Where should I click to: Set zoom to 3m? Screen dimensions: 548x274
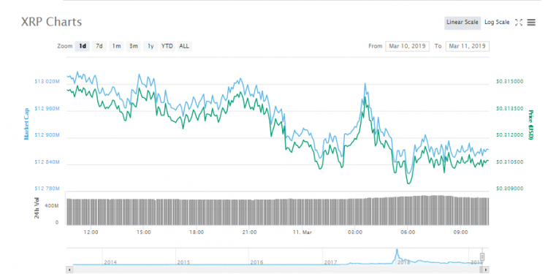click(133, 46)
